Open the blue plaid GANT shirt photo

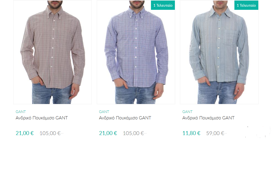[x=136, y=52]
